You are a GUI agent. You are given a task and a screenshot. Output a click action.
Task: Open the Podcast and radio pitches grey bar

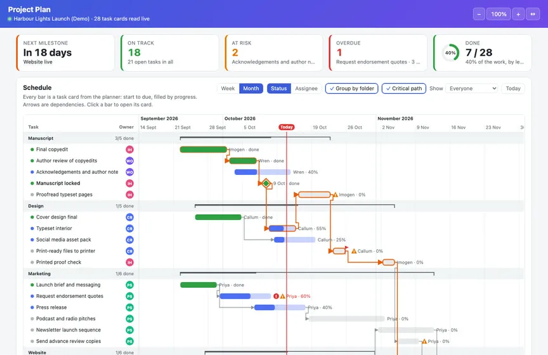tap(347, 319)
